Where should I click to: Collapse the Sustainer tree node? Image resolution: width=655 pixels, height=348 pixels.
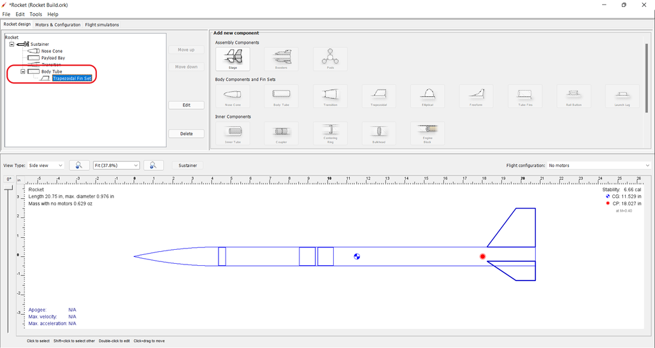(11, 44)
